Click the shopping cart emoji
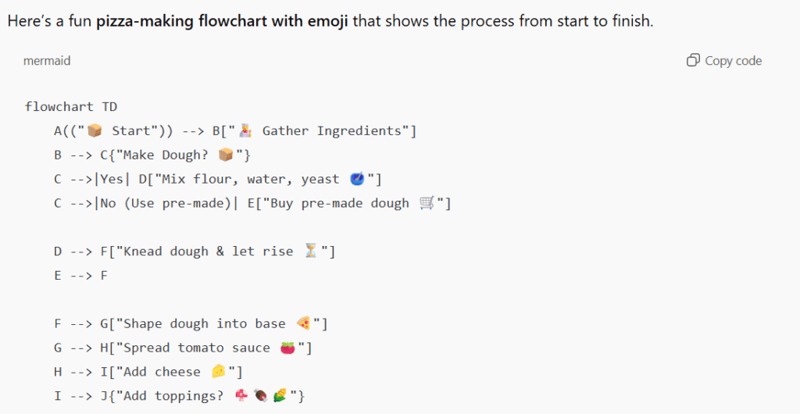The image size is (800, 414). tap(427, 203)
